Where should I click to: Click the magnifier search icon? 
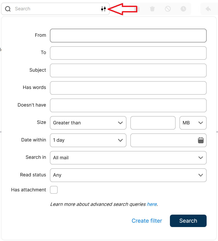[8, 9]
